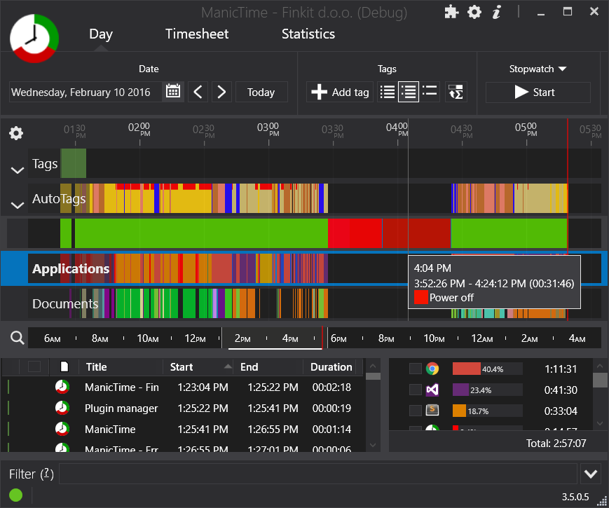Click the 02:00 PM timeline marker
The height and width of the screenshot is (508, 609).
(x=139, y=130)
